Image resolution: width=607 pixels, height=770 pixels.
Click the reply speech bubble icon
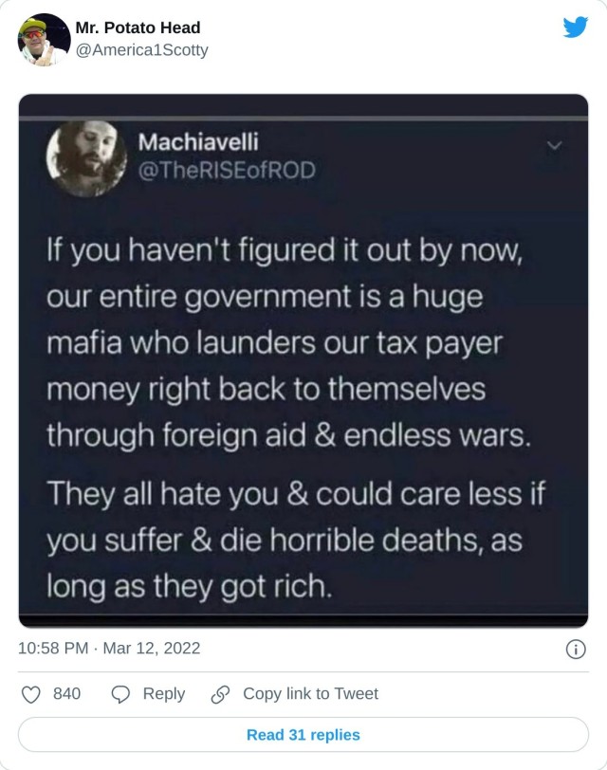click(120, 694)
